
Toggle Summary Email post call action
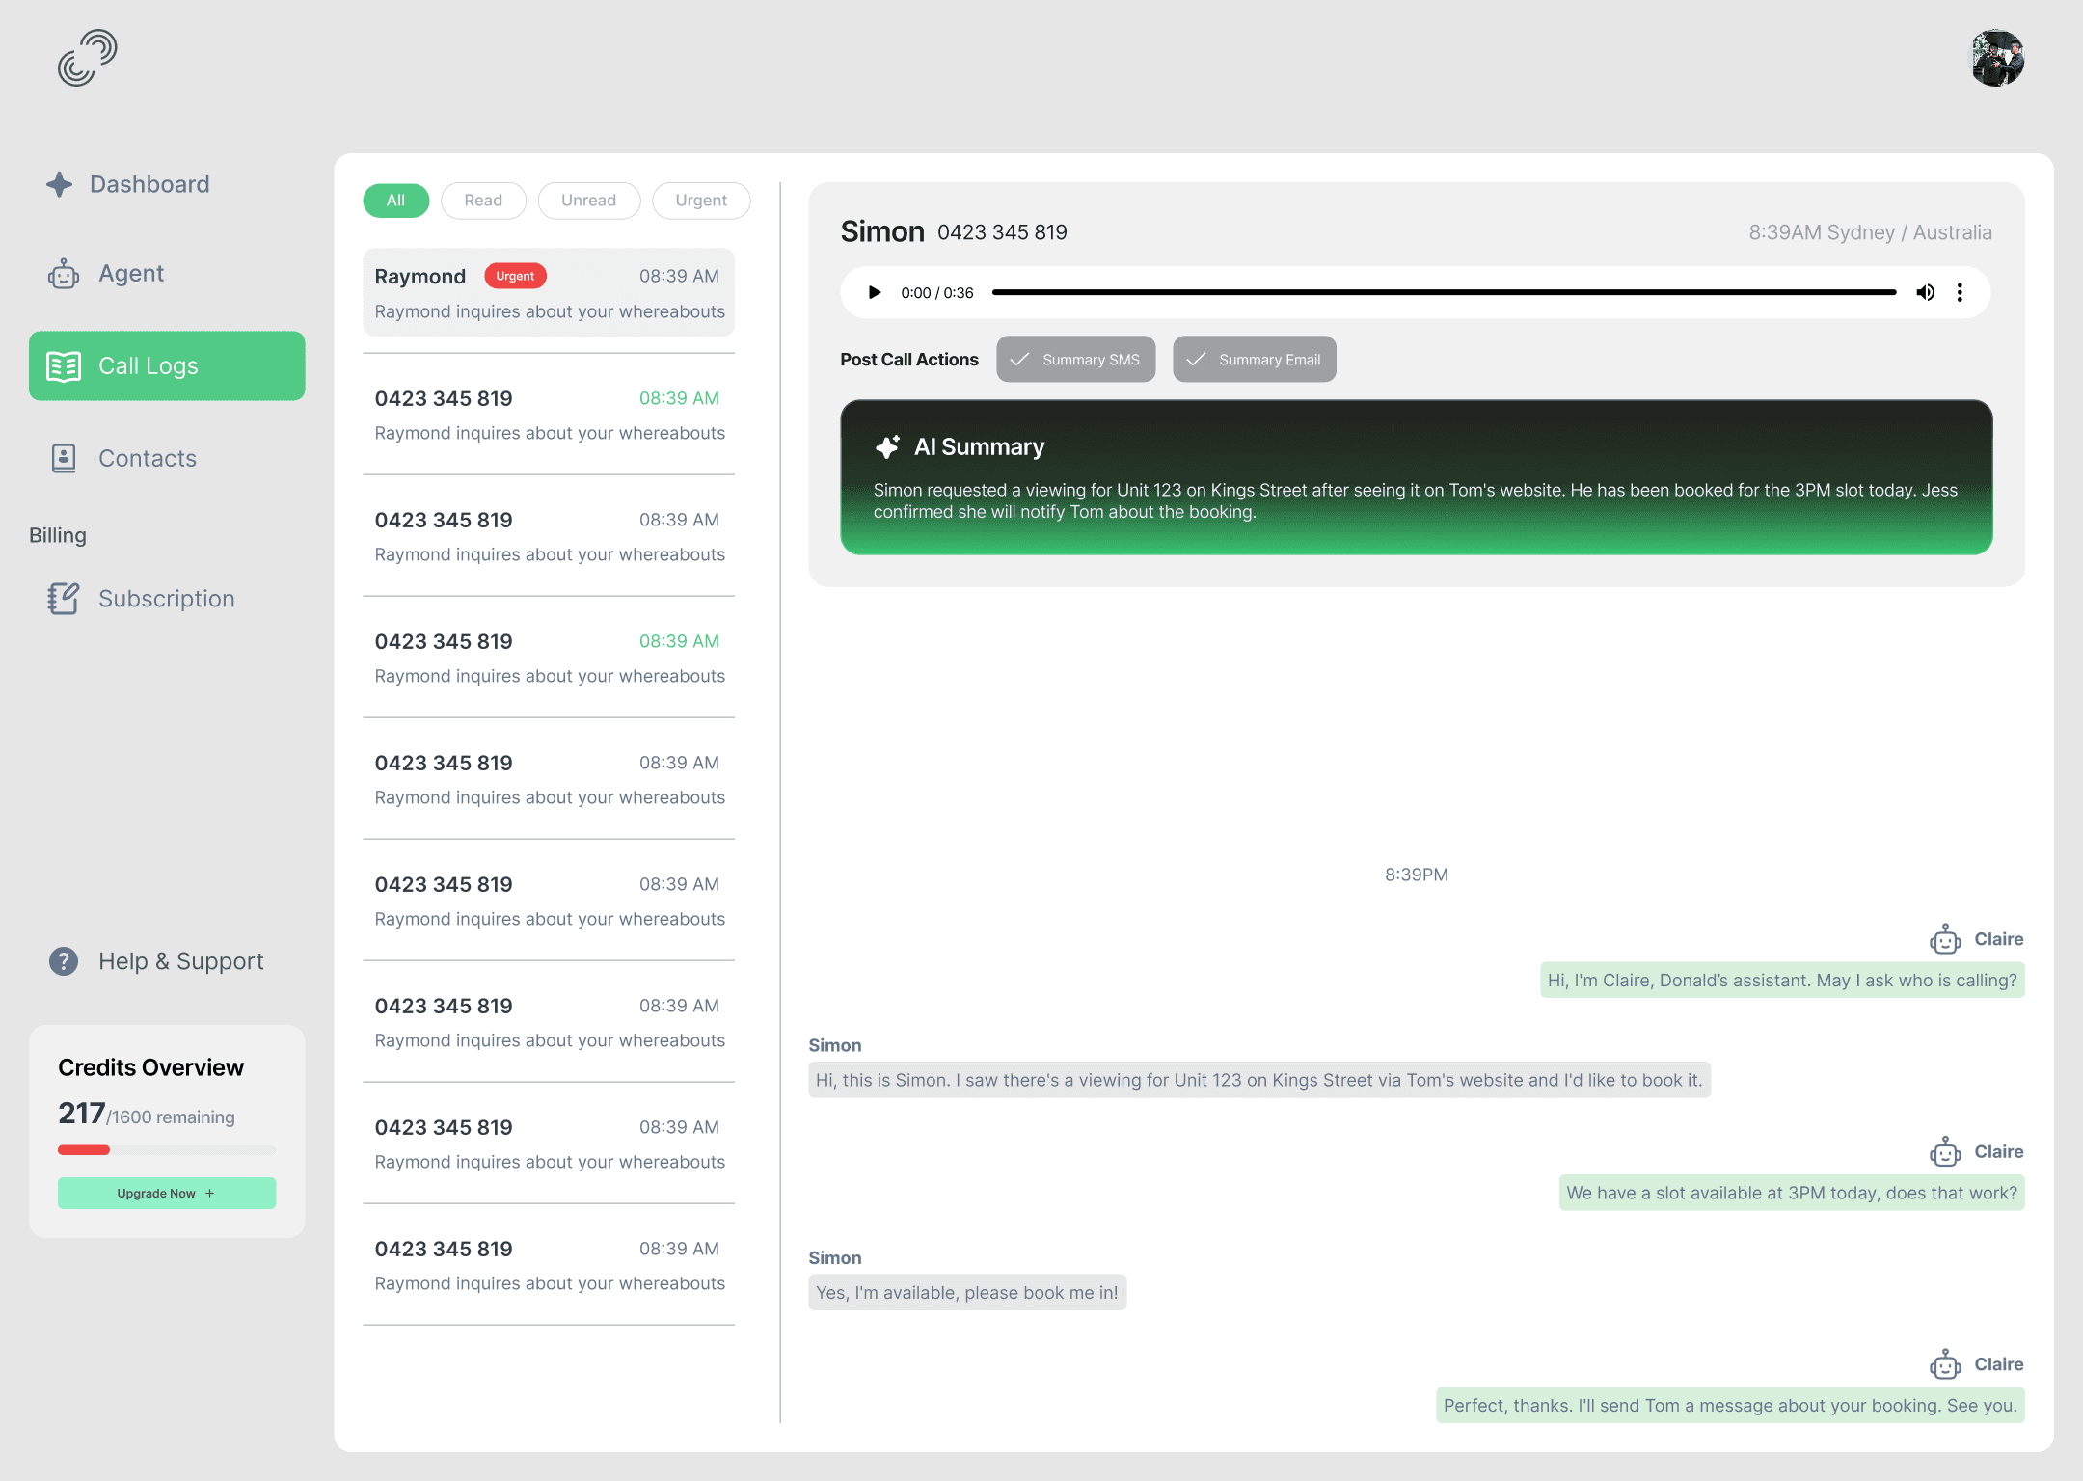click(x=1254, y=360)
